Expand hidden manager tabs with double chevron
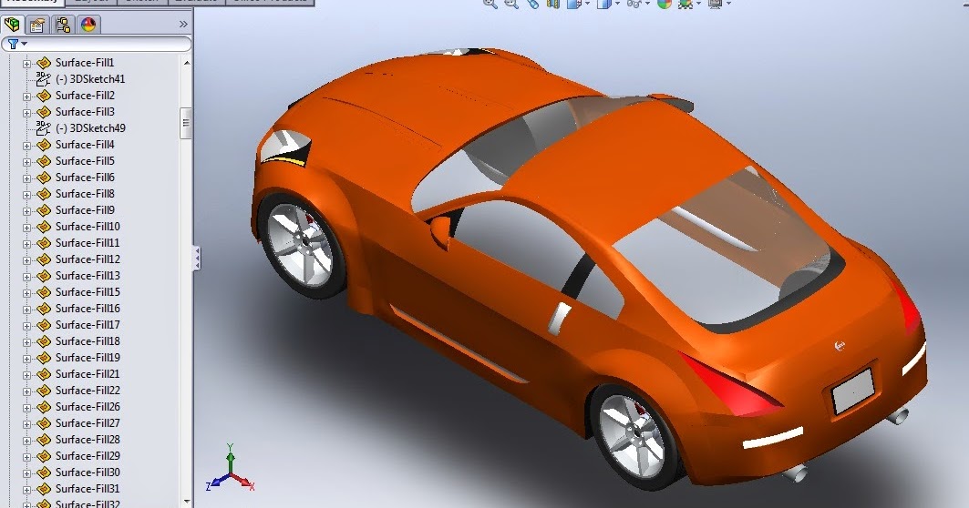The image size is (969, 508). coord(183,24)
